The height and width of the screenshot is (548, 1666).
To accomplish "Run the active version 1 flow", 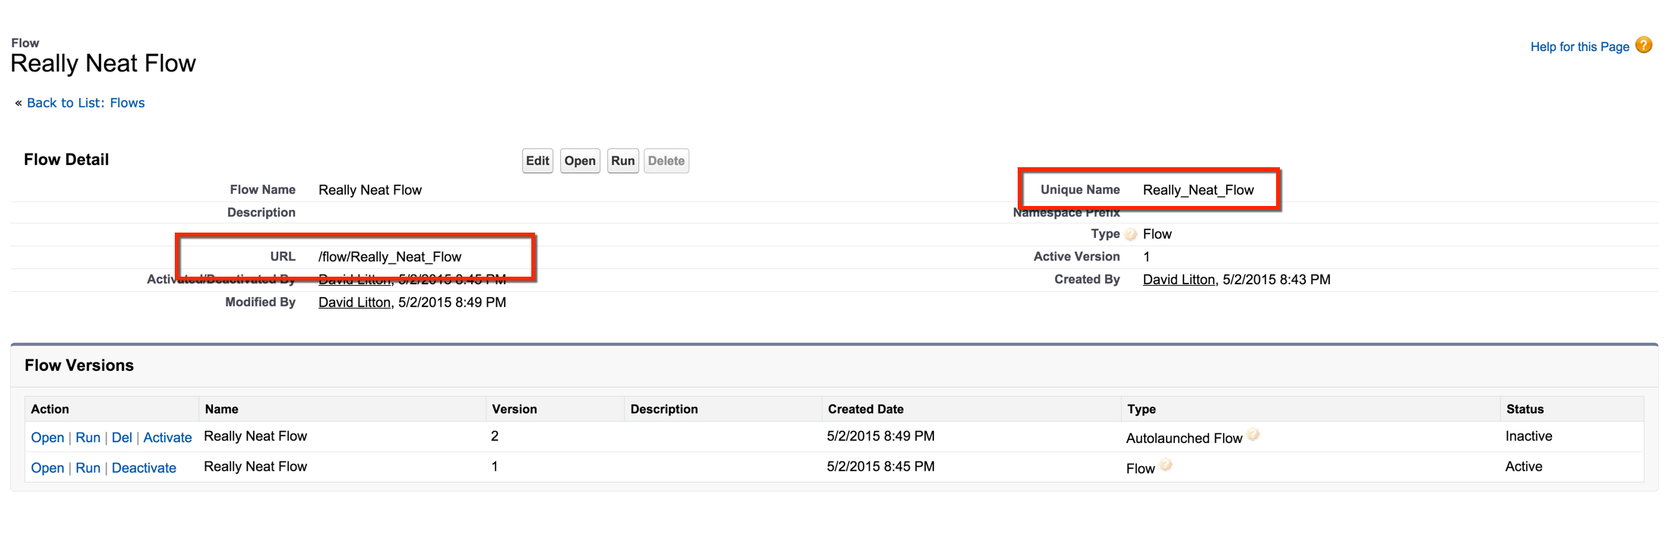I will pyautogui.click(x=88, y=468).
